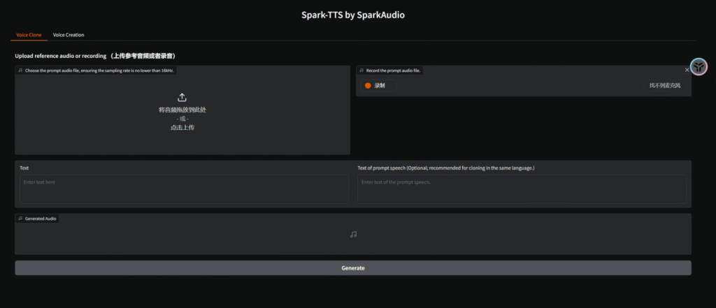Viewport: 716px width, 308px height.
Task: Switch to the Voice Clone tab
Action: tap(29, 35)
